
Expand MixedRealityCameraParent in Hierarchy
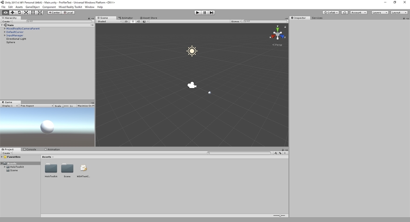5,29
